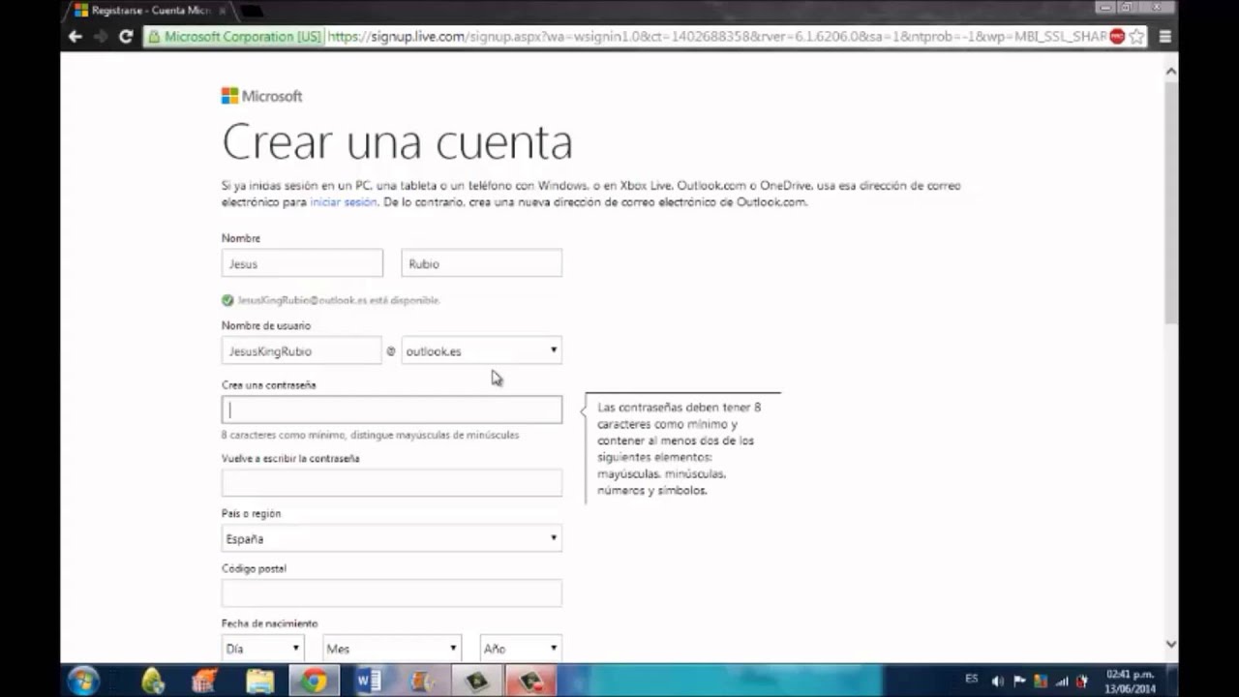
Task: Click the Action Center flag tray icon
Action: click(1019, 682)
